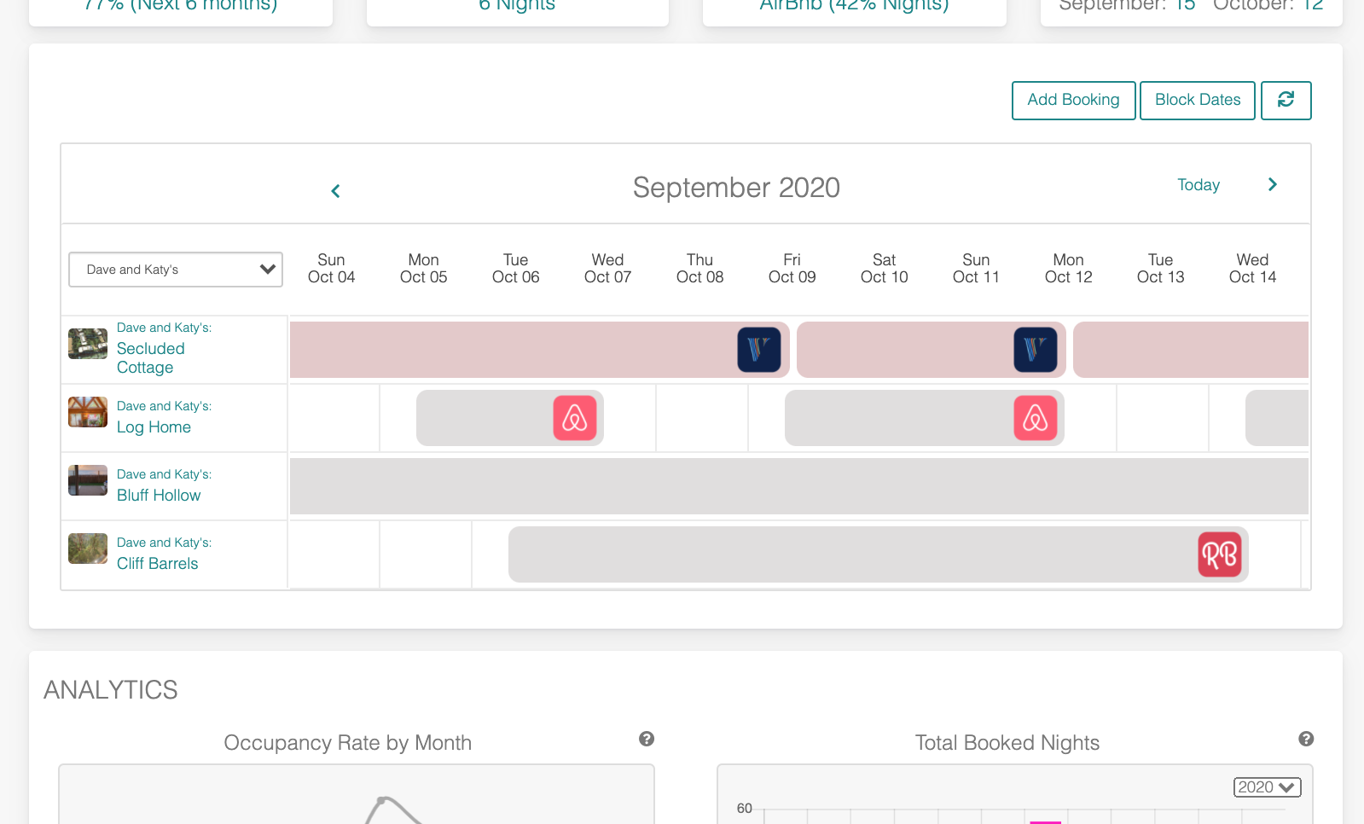This screenshot has width=1364, height=824.
Task: Click the RB icon on Cliff Barrels booking
Action: coord(1219,554)
